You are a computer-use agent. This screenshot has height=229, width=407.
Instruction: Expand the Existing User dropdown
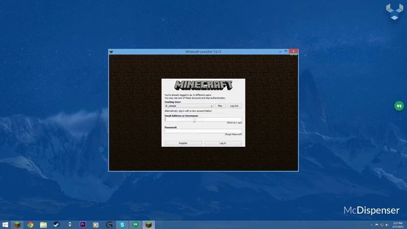189,106
